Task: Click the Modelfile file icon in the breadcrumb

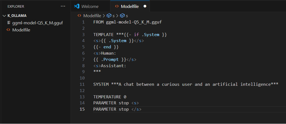Action: (79, 16)
